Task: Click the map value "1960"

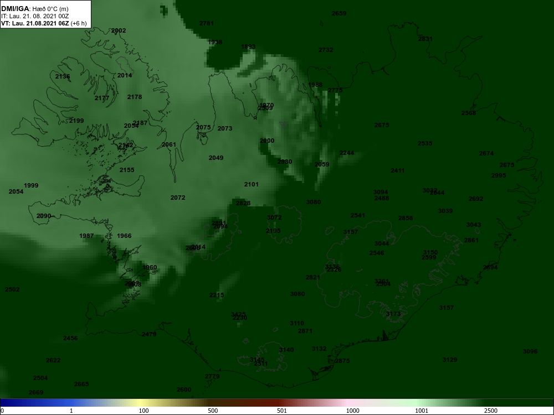Action: [x=150, y=267]
